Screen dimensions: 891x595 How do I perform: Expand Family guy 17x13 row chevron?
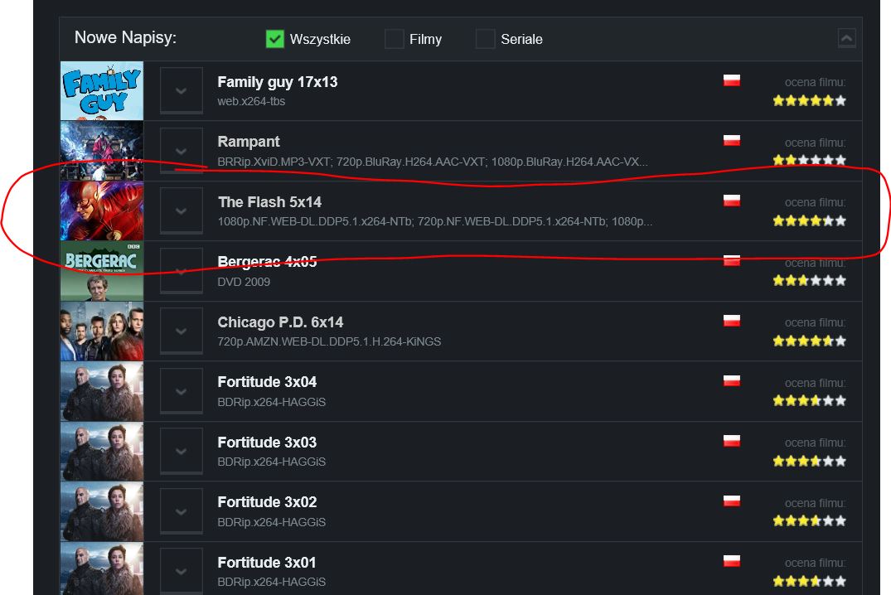click(x=182, y=91)
